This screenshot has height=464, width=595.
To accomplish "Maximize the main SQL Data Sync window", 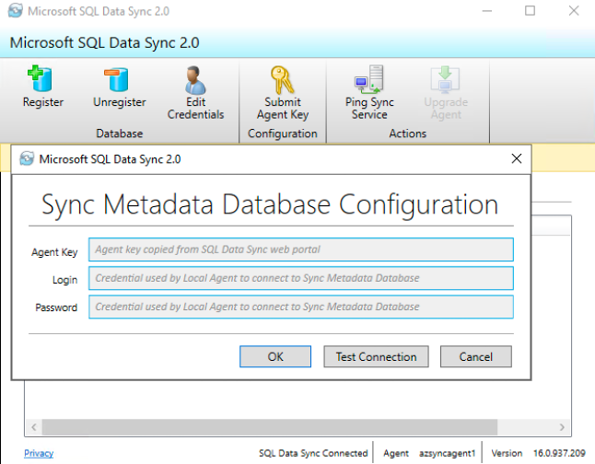I will coord(530,11).
